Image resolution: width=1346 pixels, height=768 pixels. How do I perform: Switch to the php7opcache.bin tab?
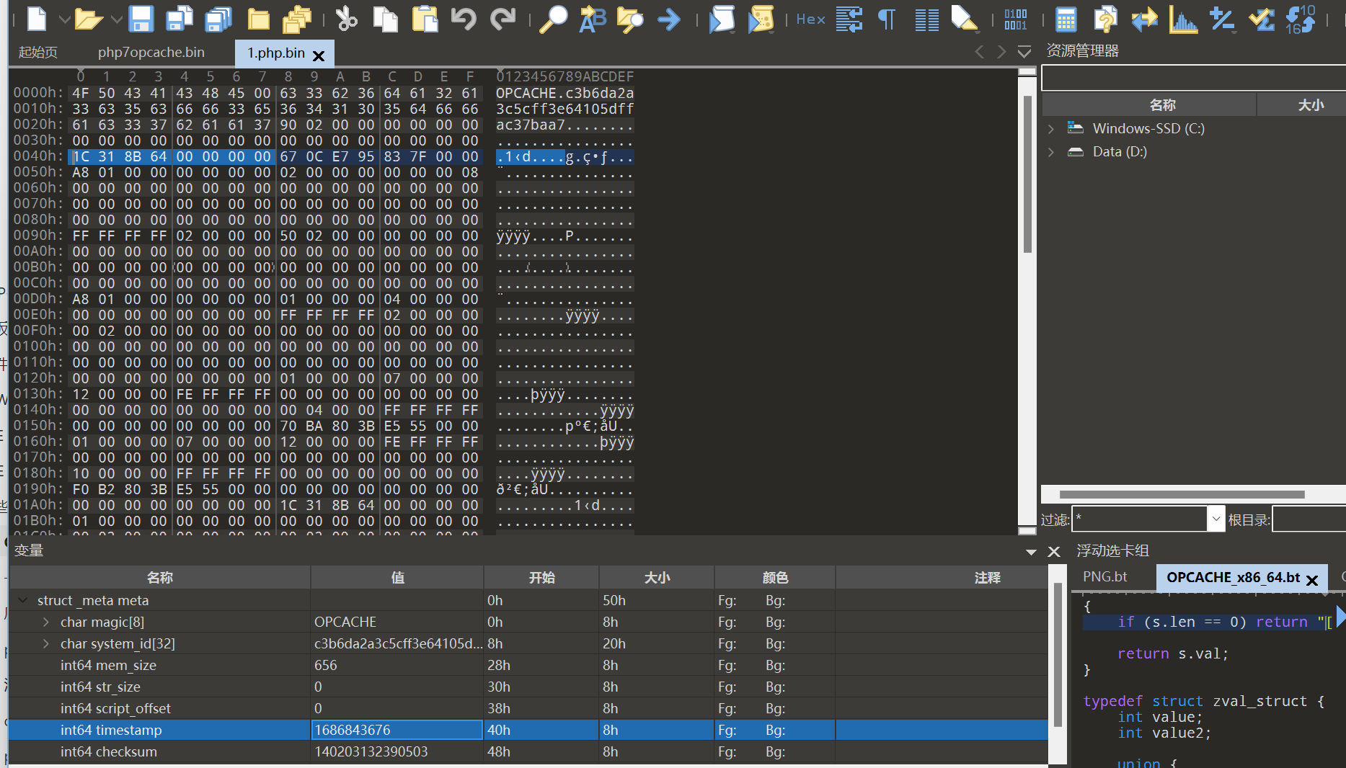coord(151,53)
